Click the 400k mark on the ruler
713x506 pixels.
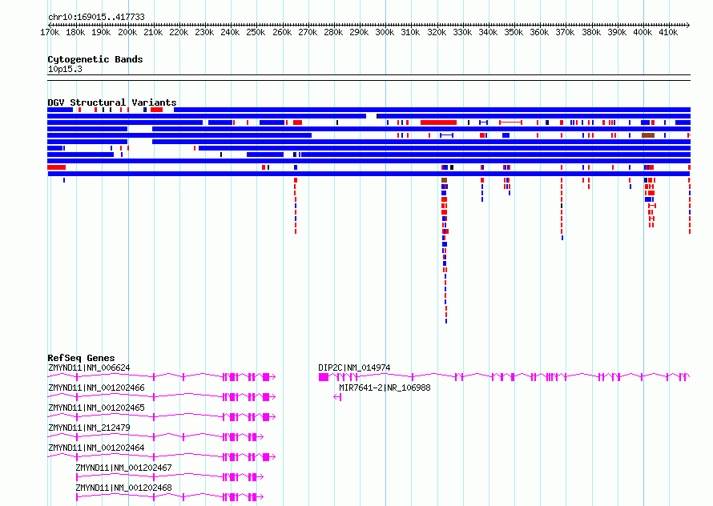[643, 32]
